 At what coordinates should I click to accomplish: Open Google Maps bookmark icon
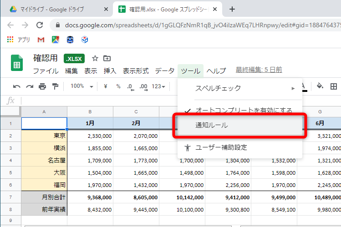56,40
